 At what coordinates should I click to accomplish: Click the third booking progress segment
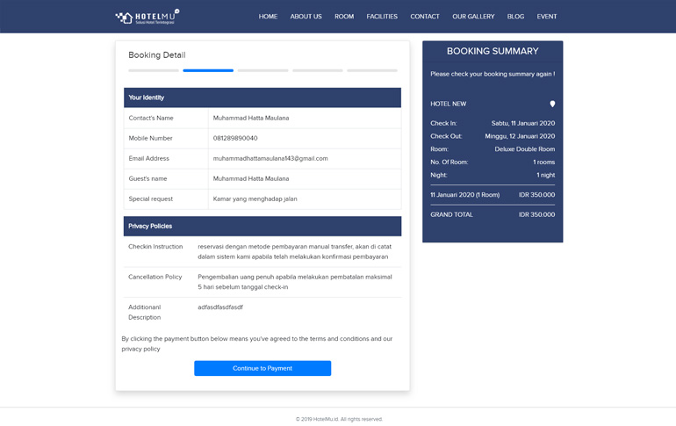click(x=262, y=70)
